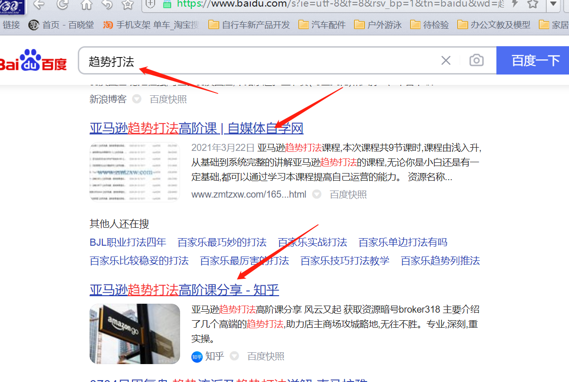Viewport: 569px width, 382px height.
Task: Click the Baidu logo
Action: click(33, 60)
